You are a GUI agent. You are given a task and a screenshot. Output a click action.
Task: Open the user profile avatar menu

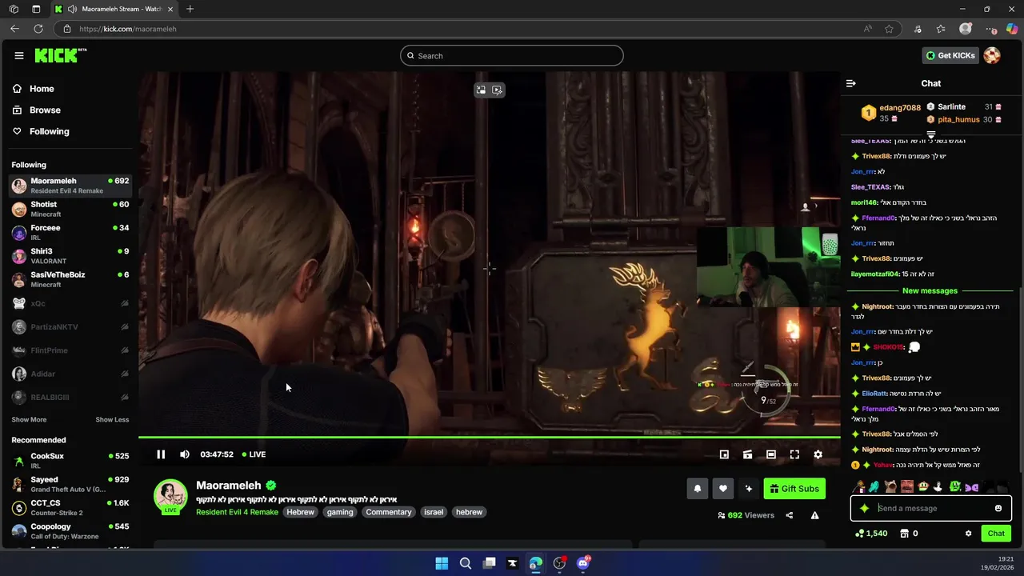[992, 55]
